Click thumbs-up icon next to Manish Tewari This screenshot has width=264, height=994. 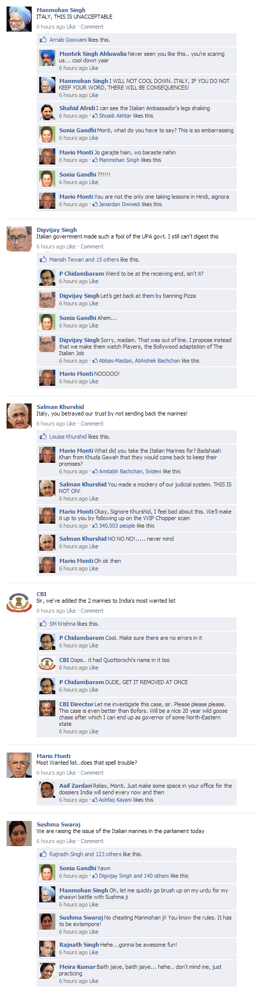[43, 260]
